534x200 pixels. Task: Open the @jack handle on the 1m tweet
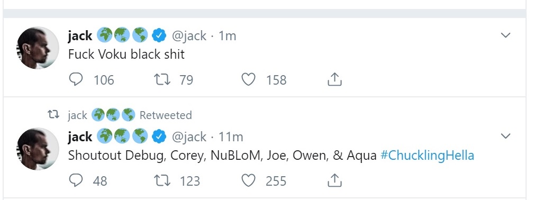click(x=189, y=35)
